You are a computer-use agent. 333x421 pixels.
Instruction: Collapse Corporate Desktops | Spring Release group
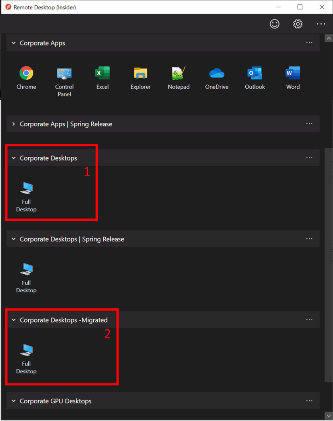pos(14,239)
